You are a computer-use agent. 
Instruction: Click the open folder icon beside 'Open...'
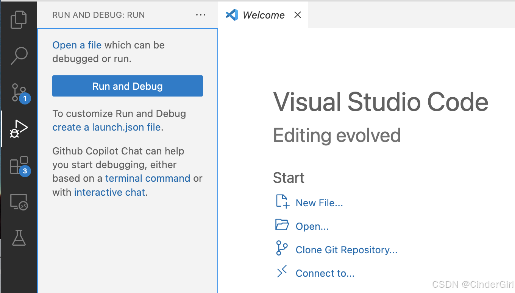(282, 225)
